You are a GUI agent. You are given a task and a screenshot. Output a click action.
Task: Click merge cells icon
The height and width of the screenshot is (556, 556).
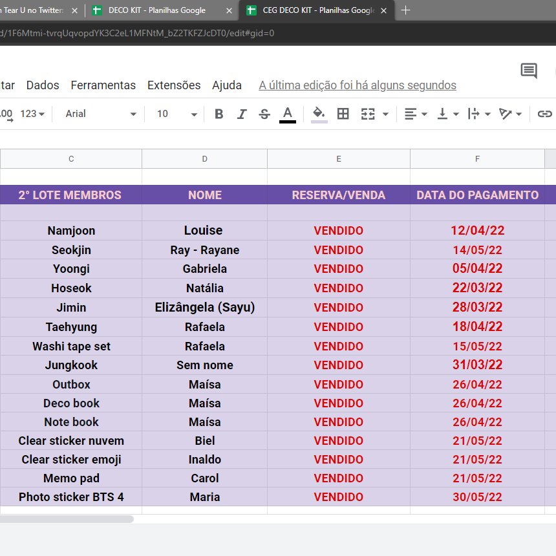tap(368, 114)
